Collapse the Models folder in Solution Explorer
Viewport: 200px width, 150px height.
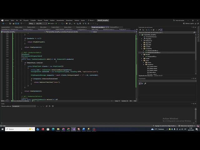142,55
